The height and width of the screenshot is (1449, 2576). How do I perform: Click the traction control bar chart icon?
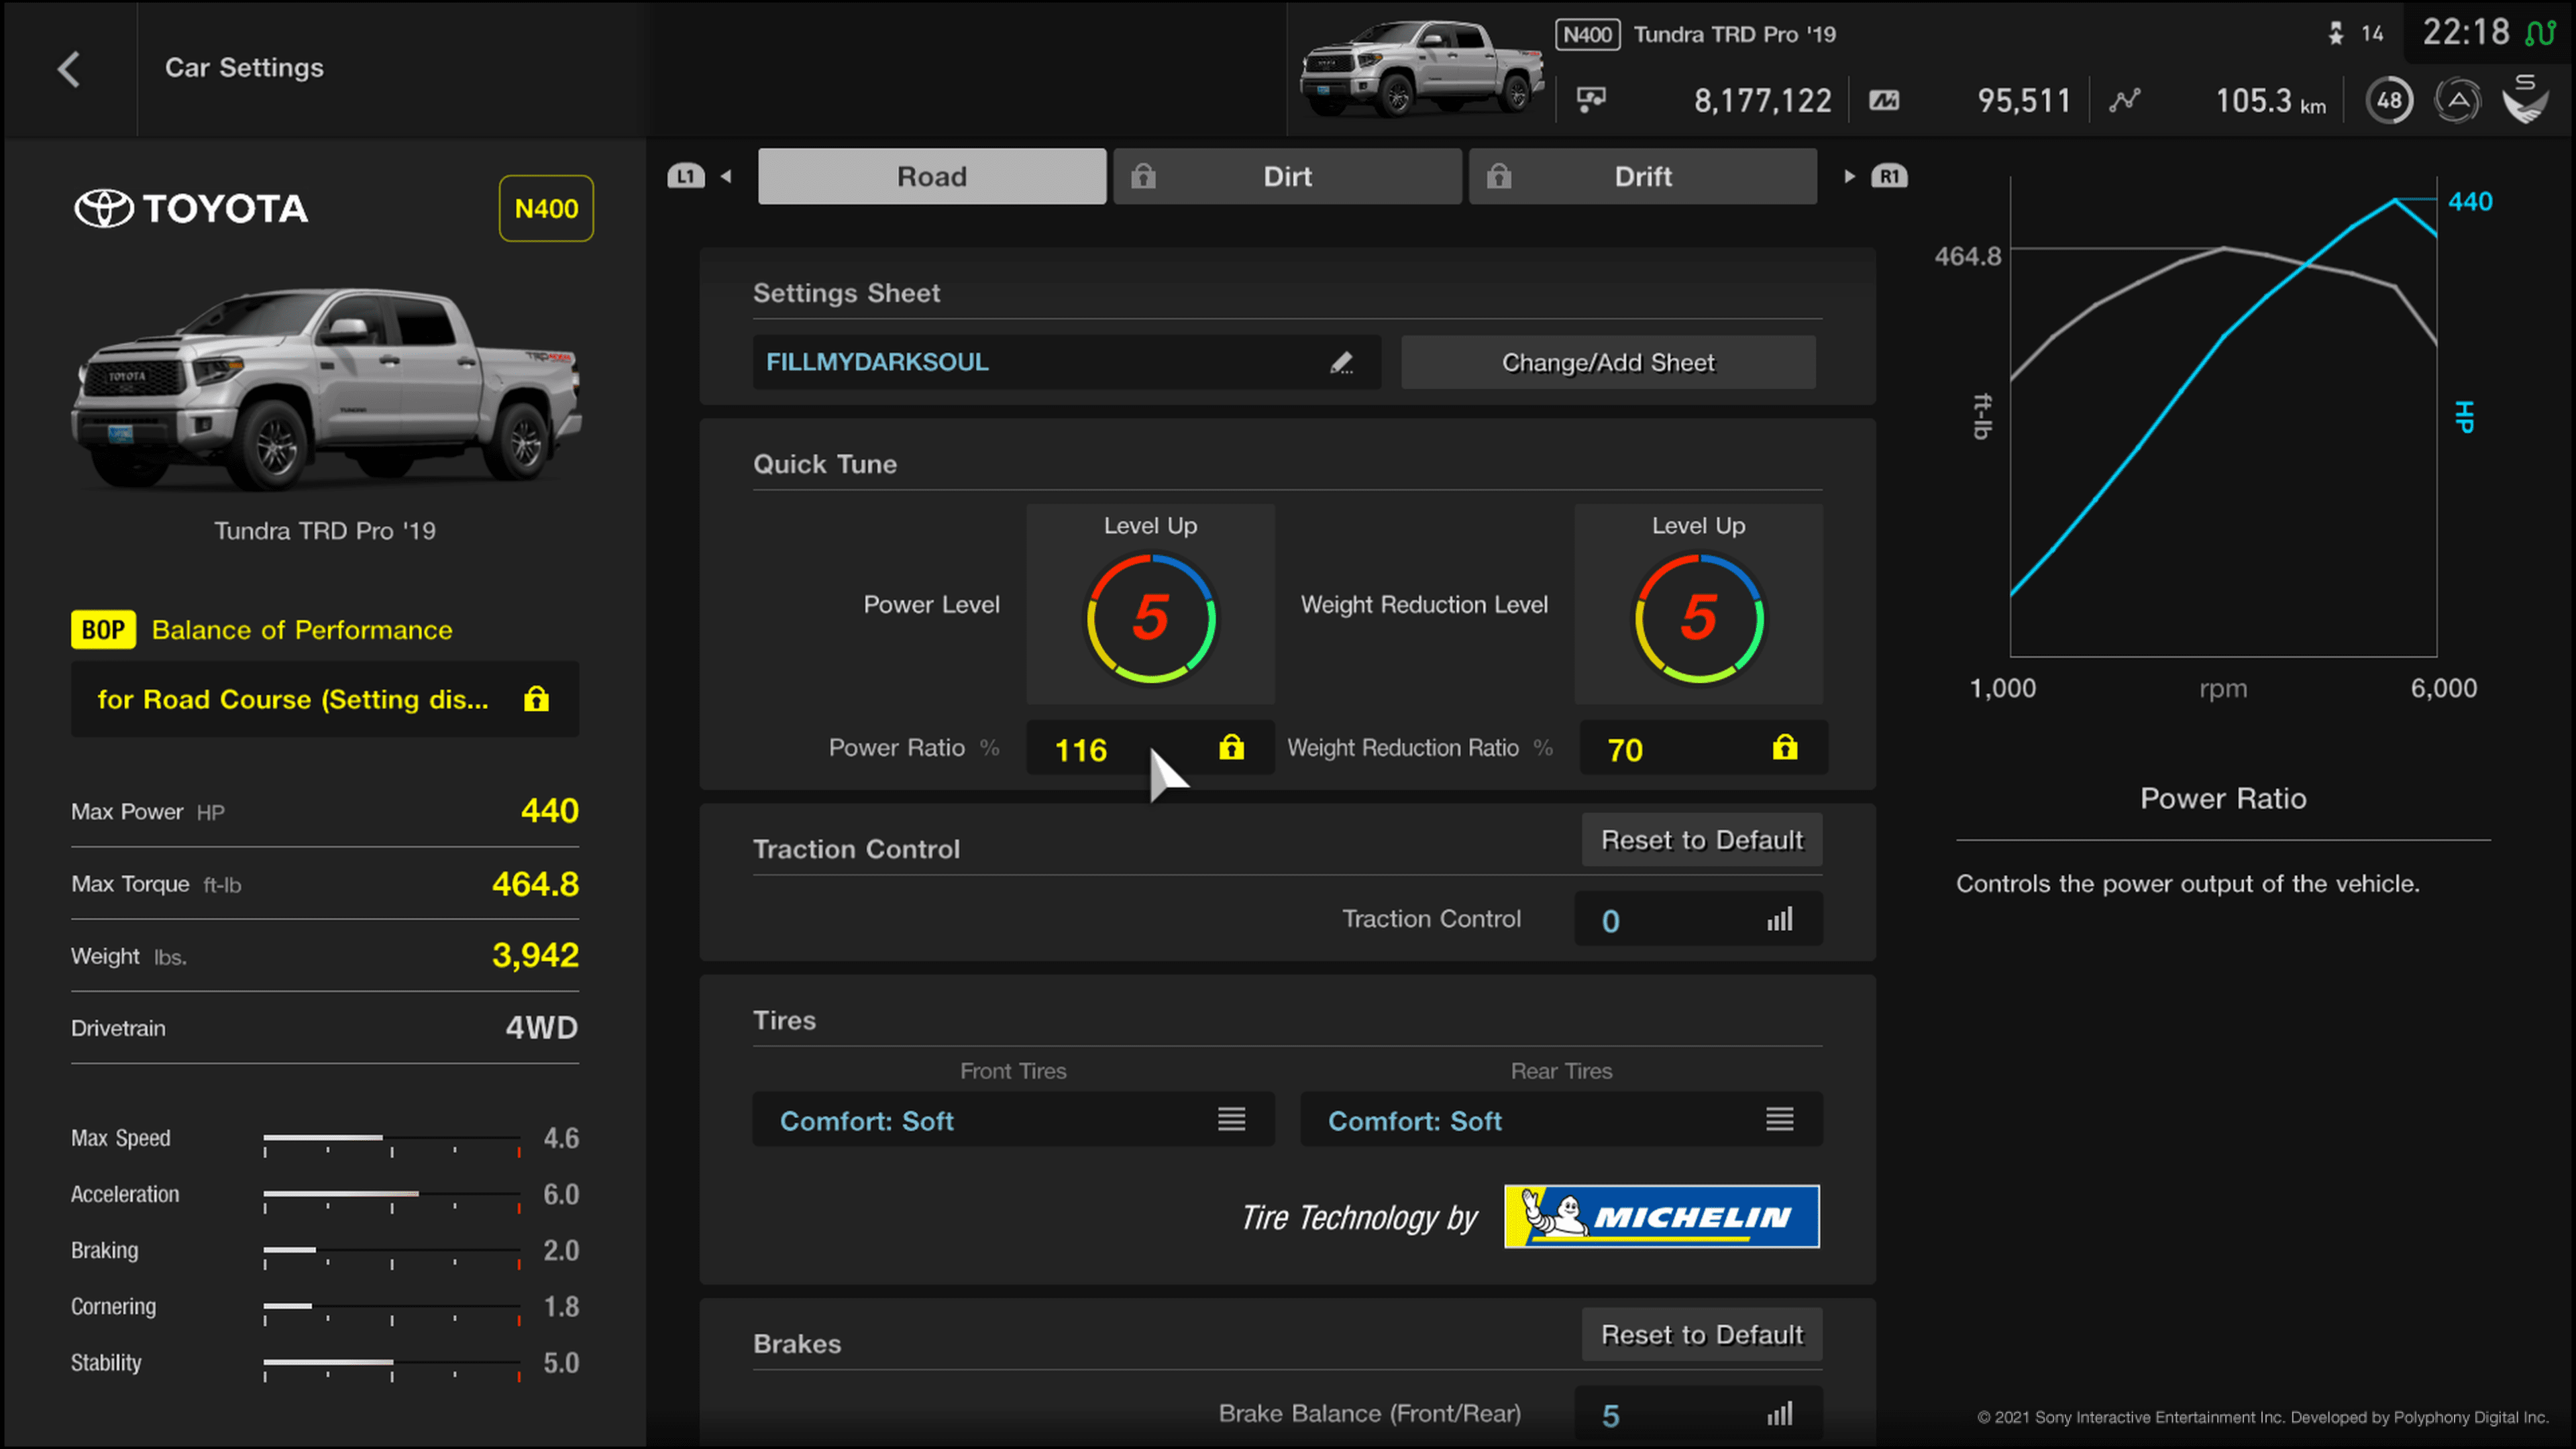click(1778, 918)
